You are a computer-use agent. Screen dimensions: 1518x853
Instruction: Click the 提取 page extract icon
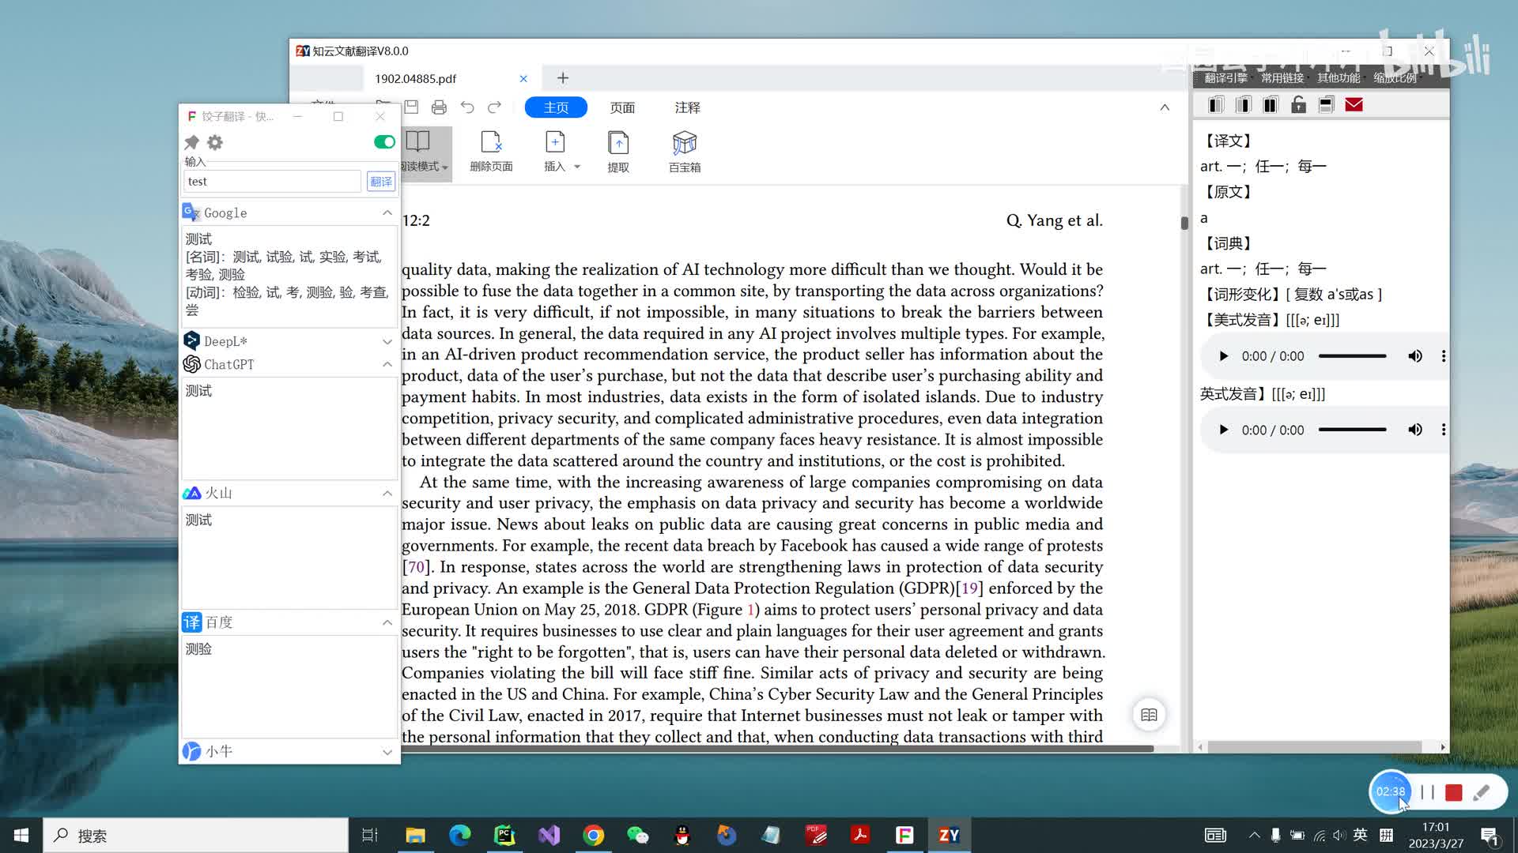tap(618, 143)
